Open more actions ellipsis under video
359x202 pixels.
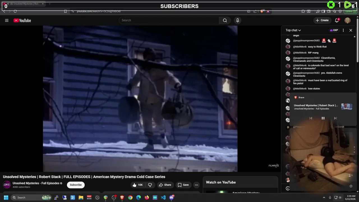(x=197, y=185)
